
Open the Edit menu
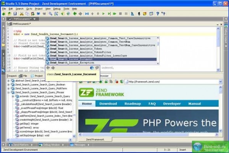11,9
